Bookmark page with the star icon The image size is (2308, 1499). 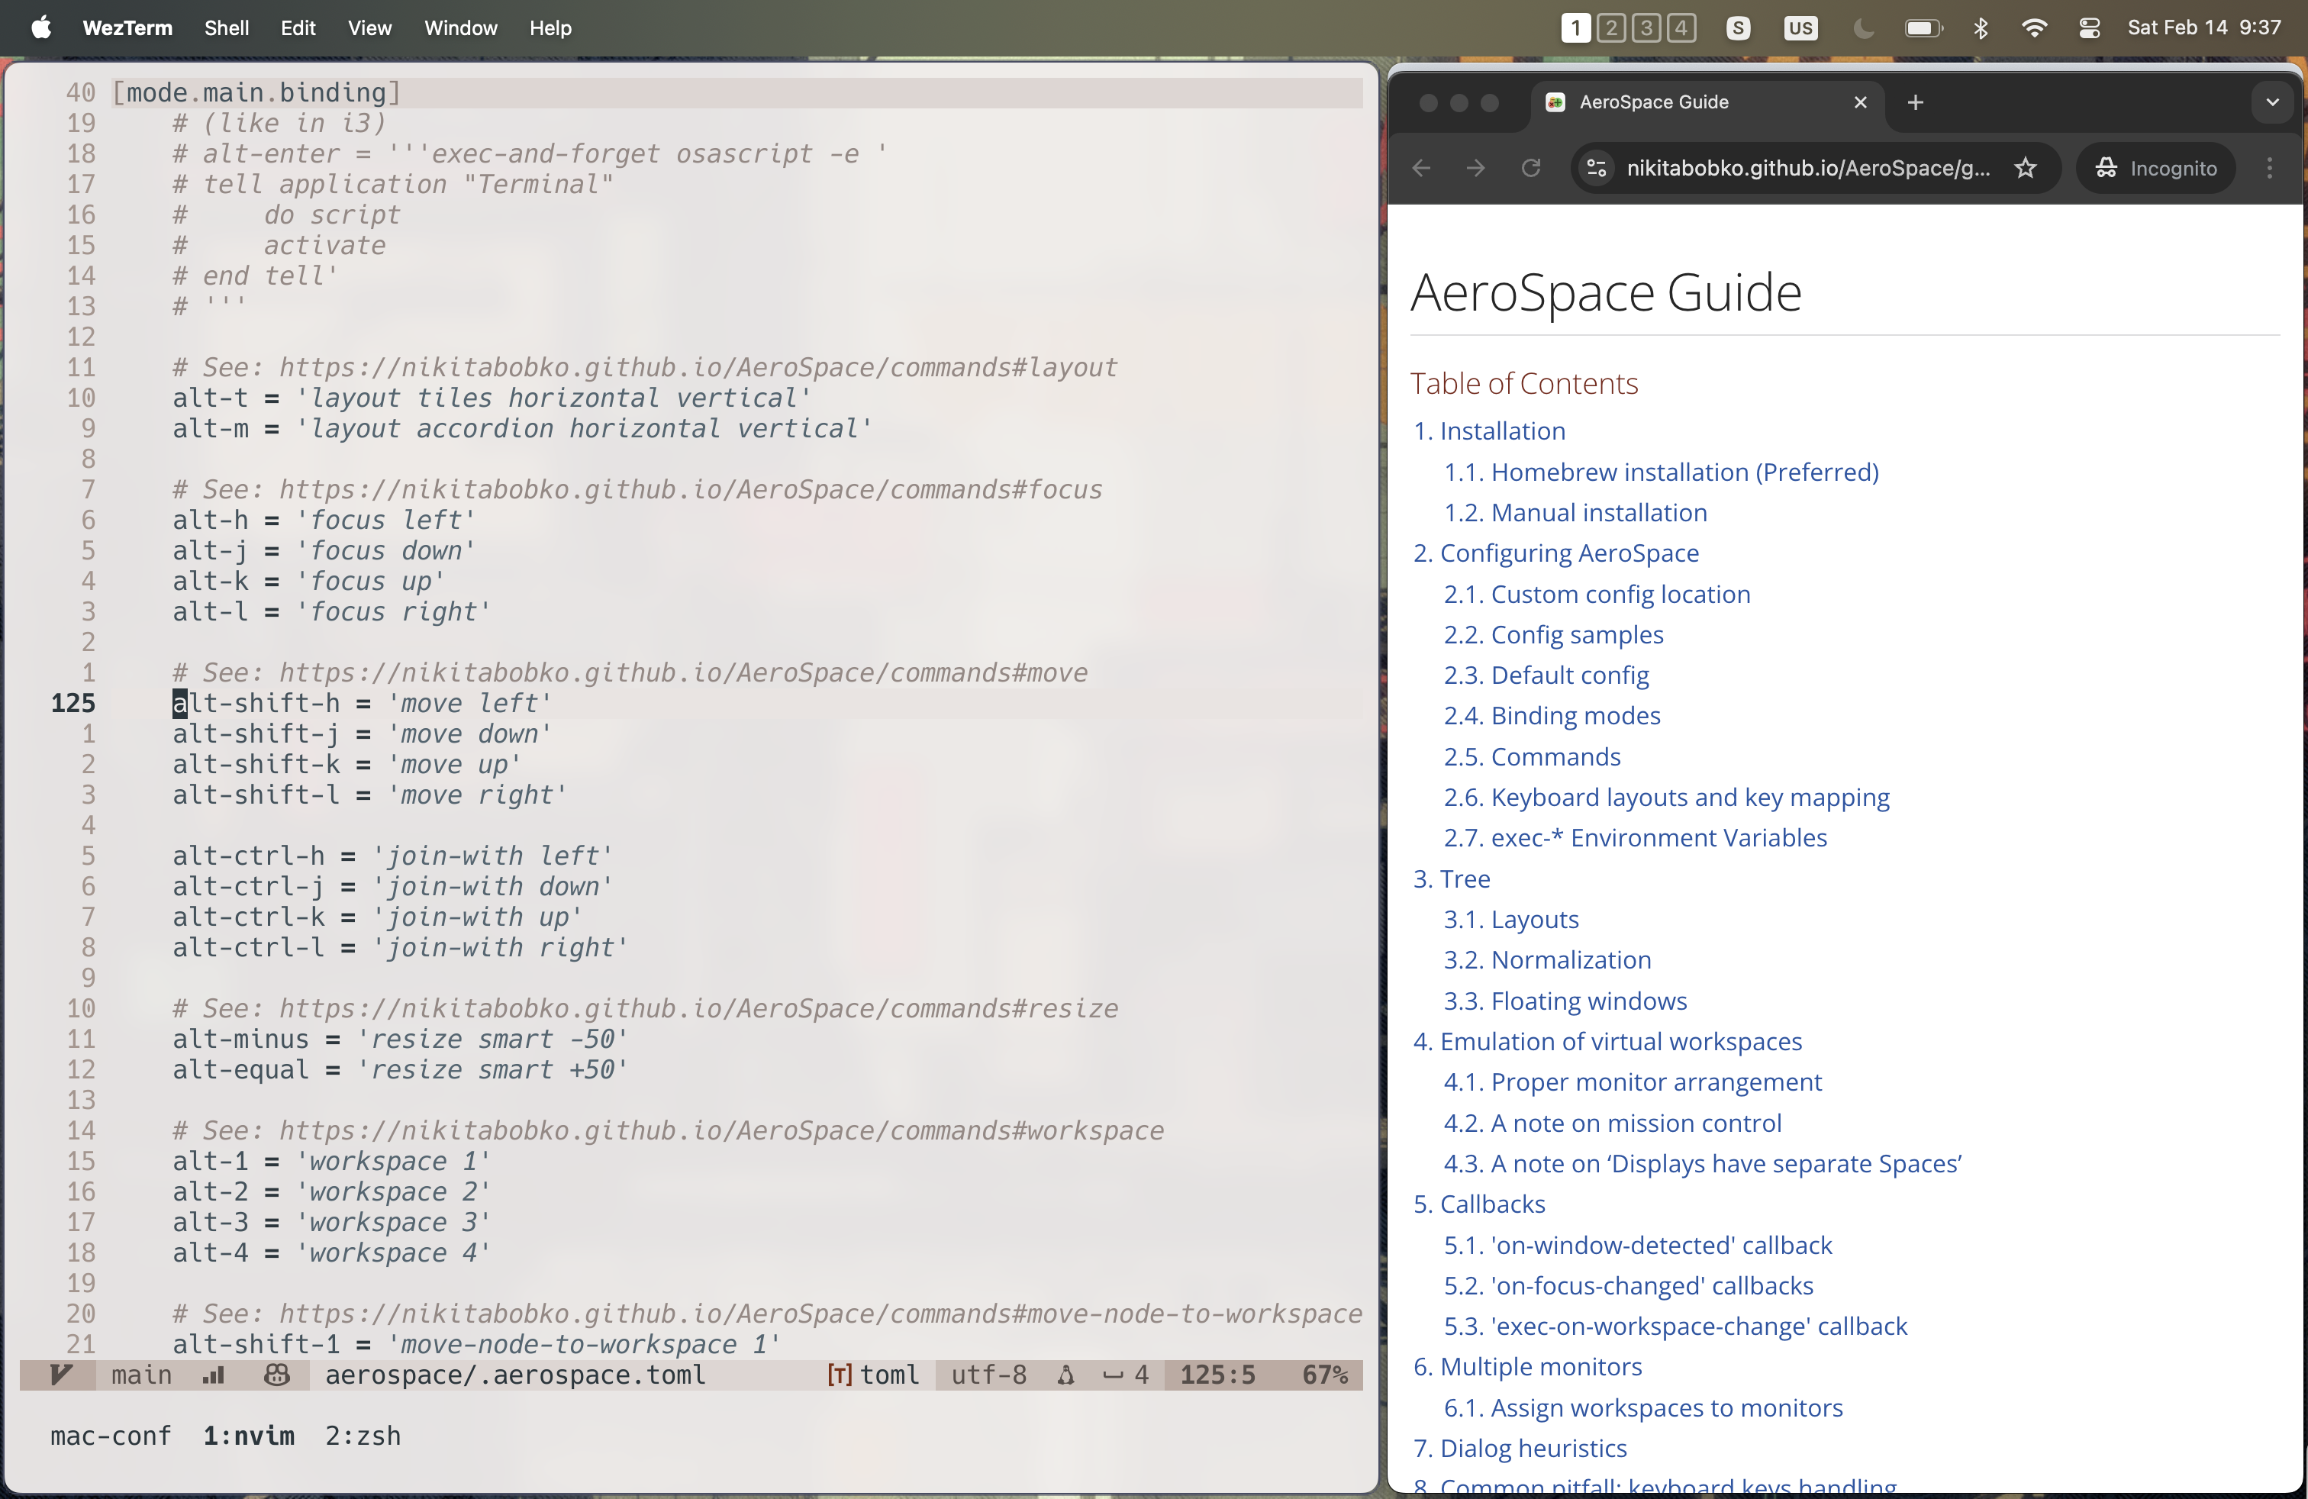2025,168
